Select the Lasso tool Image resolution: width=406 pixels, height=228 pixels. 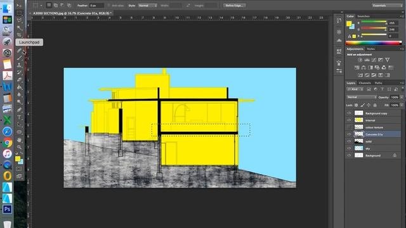pyautogui.click(x=19, y=20)
